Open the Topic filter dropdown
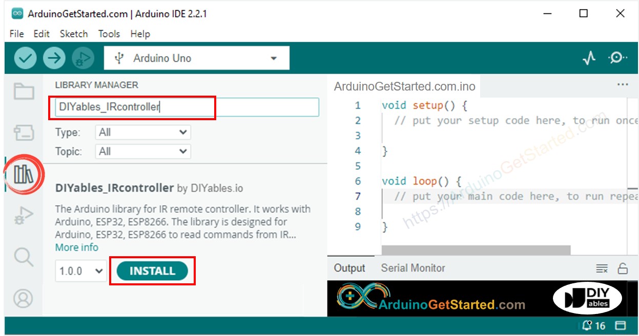Screen dimensions: 639x336 pos(143,151)
